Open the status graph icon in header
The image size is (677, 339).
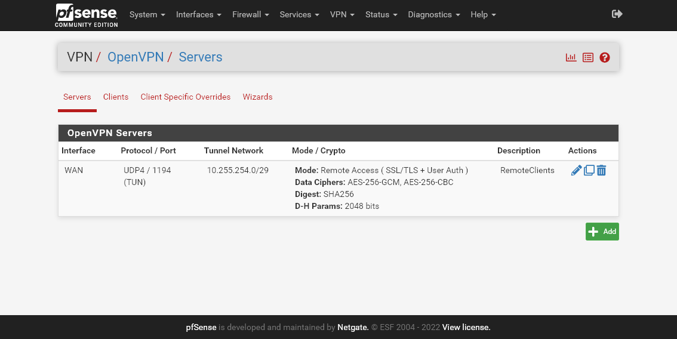[571, 57]
